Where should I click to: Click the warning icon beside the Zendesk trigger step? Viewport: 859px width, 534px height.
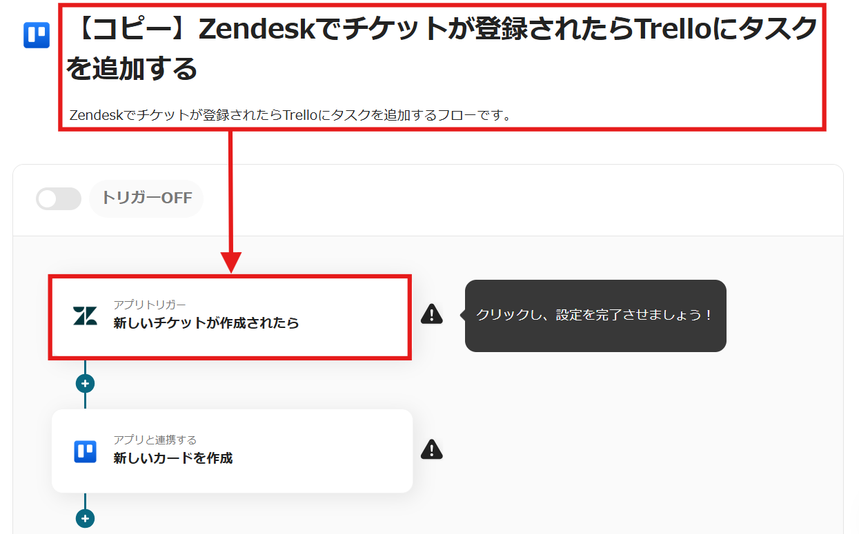coord(432,314)
